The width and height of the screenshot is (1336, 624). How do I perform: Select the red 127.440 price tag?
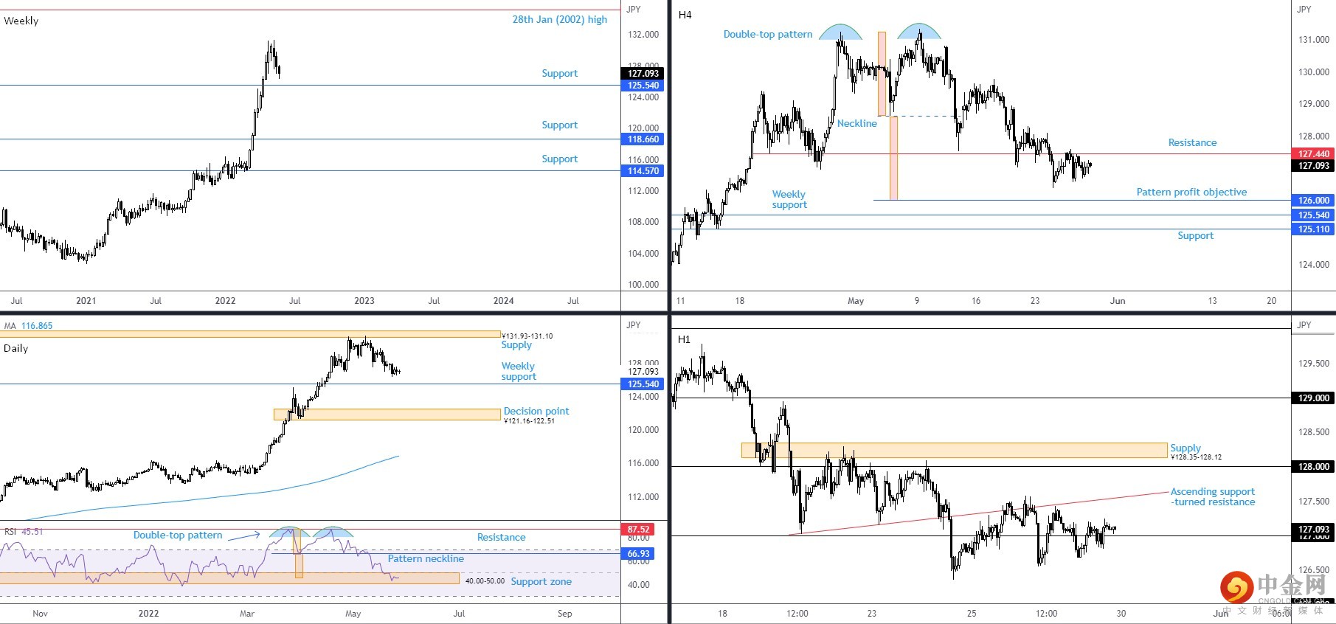[x=1313, y=154]
